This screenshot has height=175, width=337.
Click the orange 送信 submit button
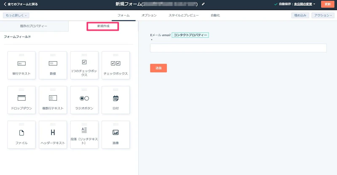pyautogui.click(x=158, y=68)
